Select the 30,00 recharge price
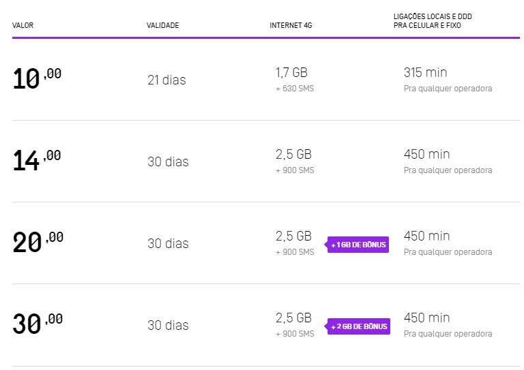The height and width of the screenshot is (370, 524). coord(38,324)
